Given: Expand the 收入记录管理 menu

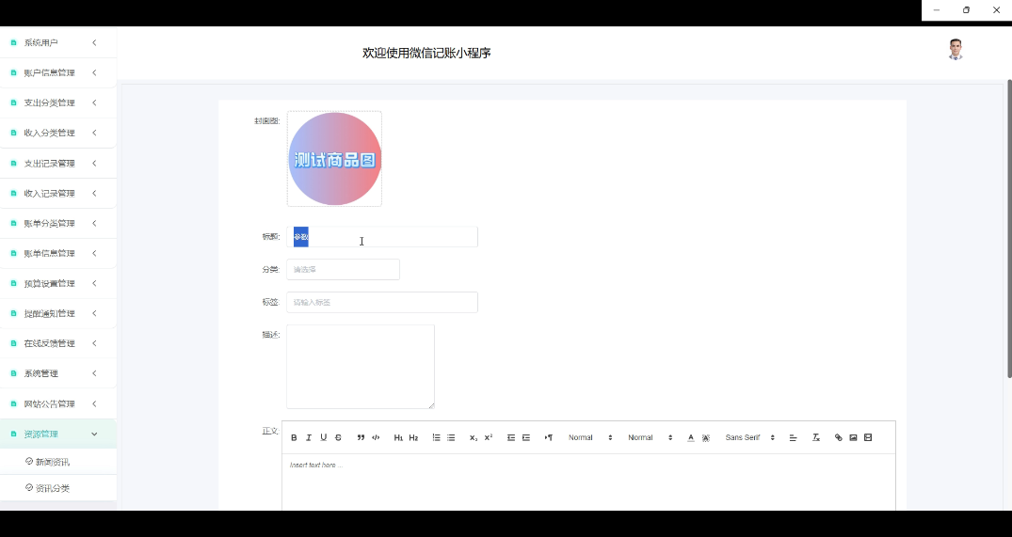Looking at the screenshot, I should (x=58, y=194).
